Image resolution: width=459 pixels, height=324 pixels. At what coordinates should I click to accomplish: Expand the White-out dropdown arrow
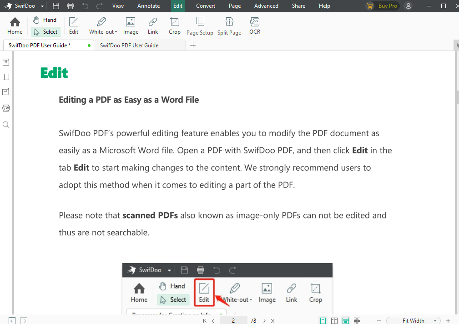tap(116, 32)
